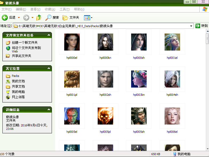Click the 转到 Go button
The image size is (209, 157).
pos(202,26)
